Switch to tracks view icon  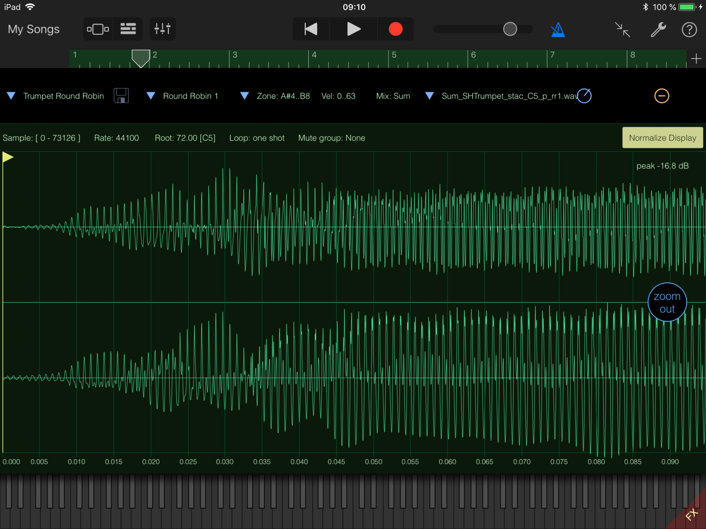point(128,29)
